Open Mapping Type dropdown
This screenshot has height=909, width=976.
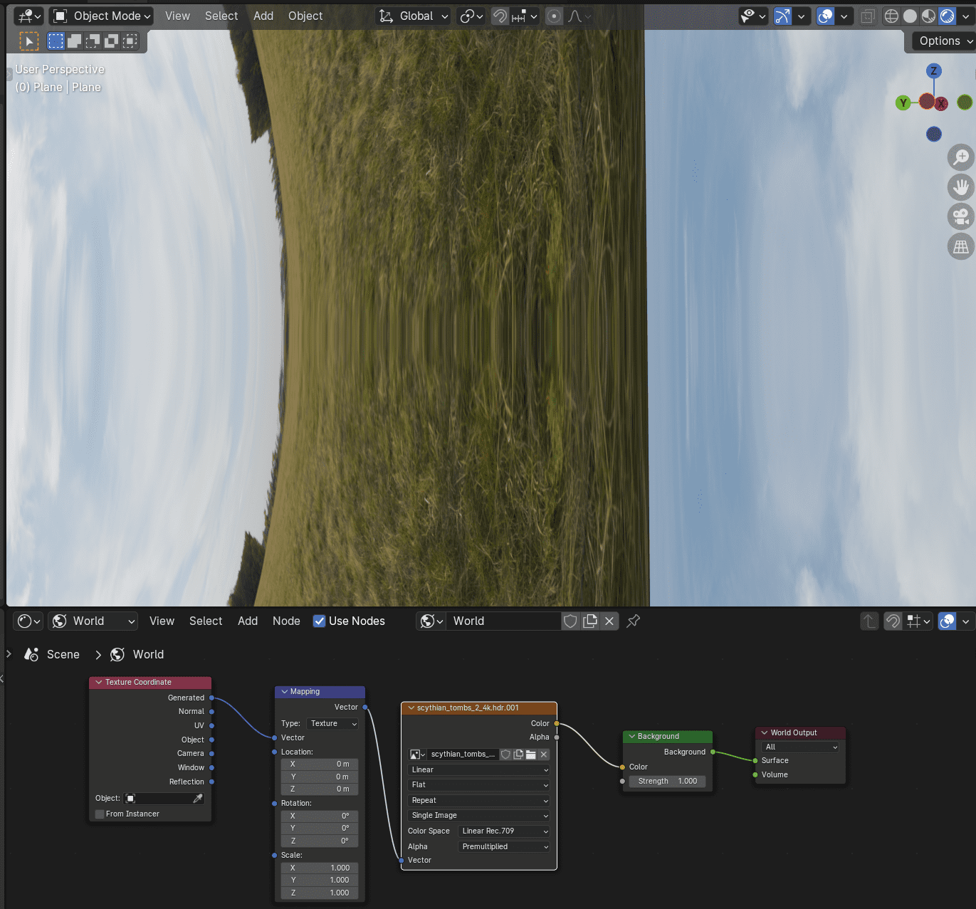pos(332,723)
